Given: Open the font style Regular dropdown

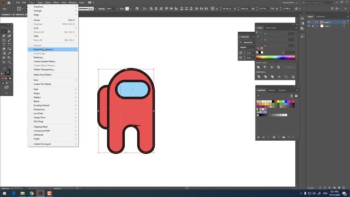Looking at the screenshot, I should 247,47.
